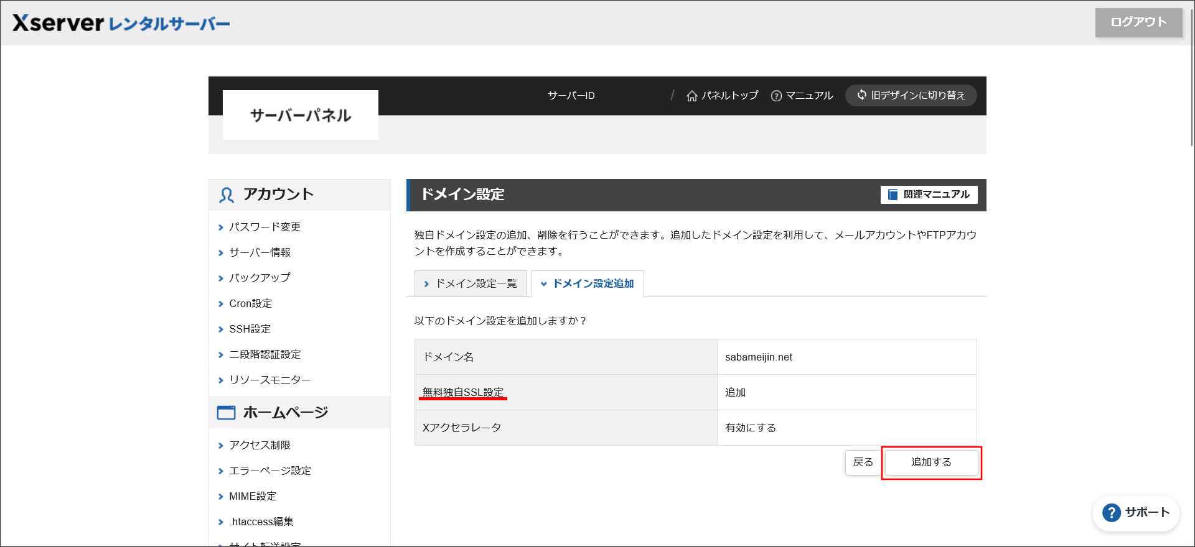Open the 関連マニュアル button
The image size is (1195, 547).
pos(929,195)
